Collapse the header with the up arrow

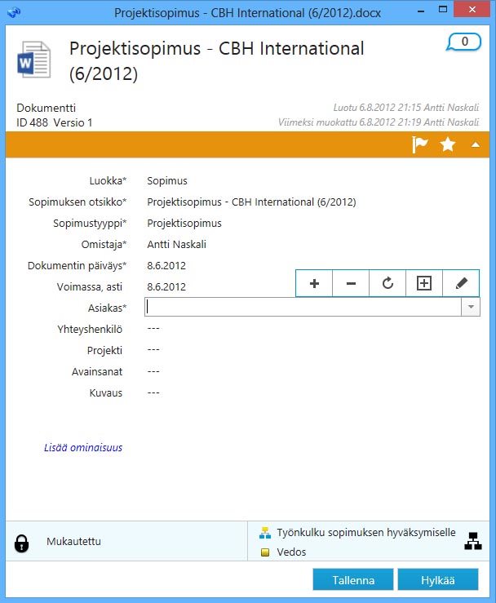[476, 144]
